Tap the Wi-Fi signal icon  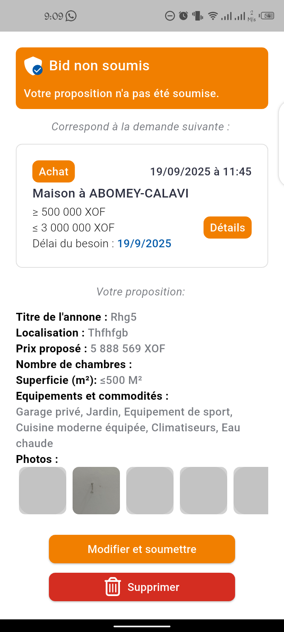pyautogui.click(x=213, y=16)
